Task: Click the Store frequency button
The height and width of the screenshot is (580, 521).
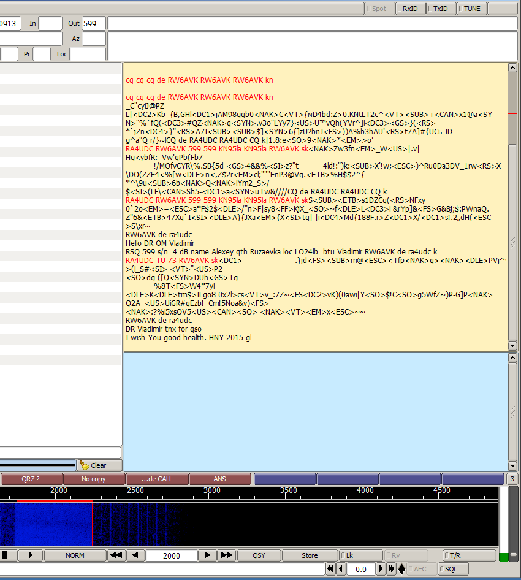Action: click(x=310, y=555)
